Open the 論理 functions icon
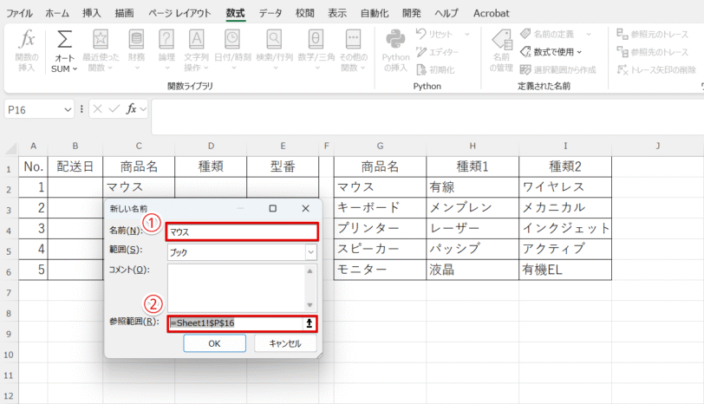The width and height of the screenshot is (704, 404). pos(166,39)
